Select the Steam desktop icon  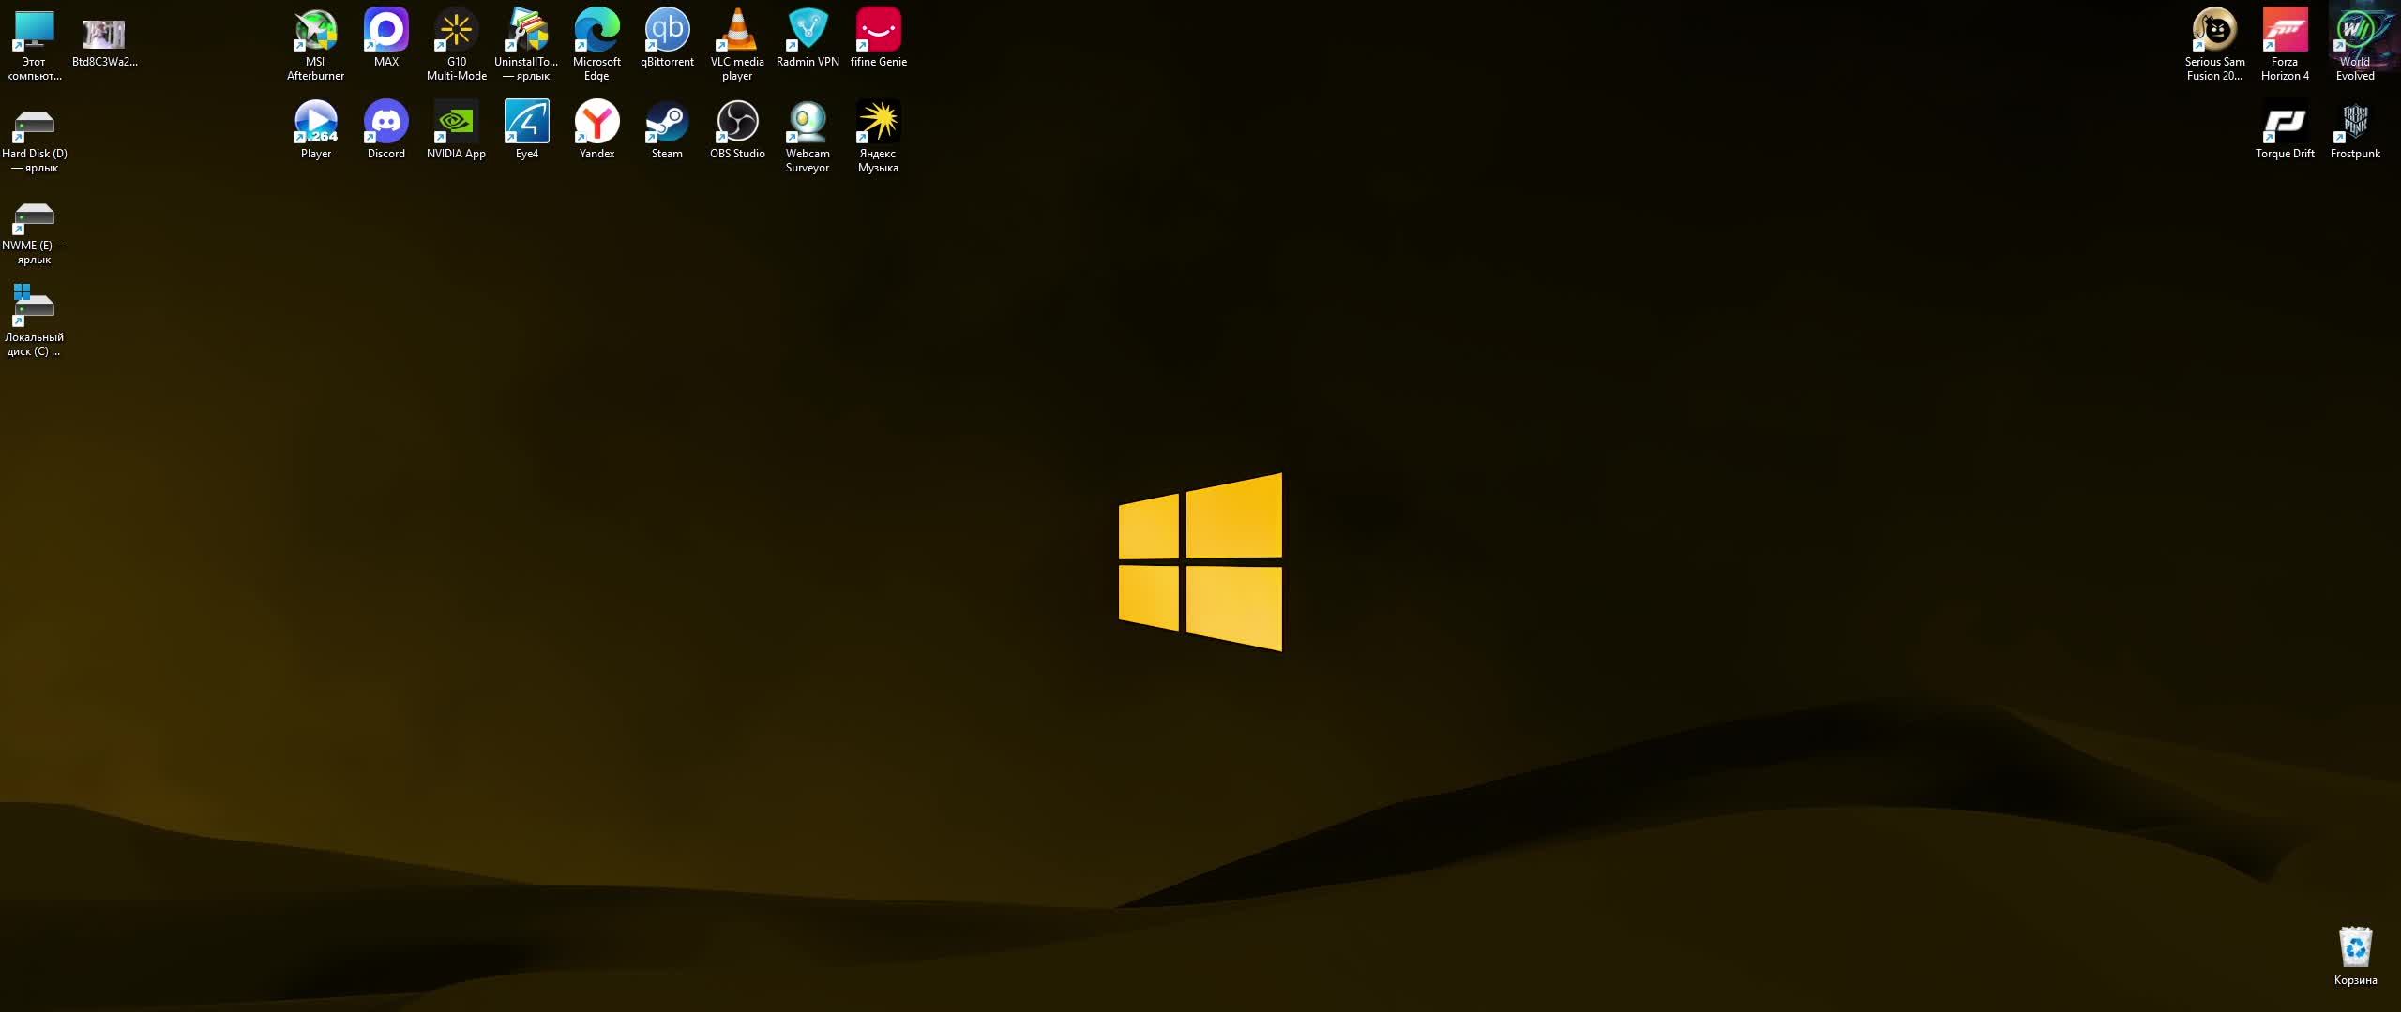click(x=667, y=123)
